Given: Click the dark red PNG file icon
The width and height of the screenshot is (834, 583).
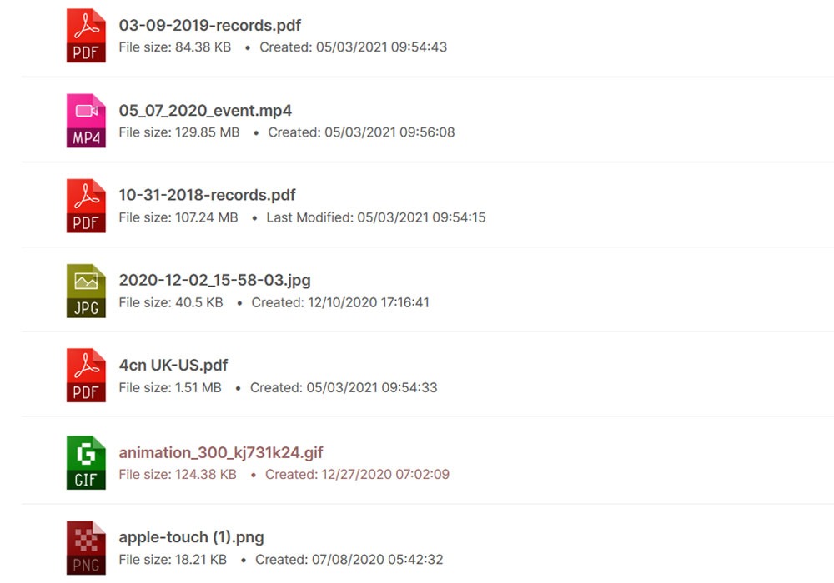Looking at the screenshot, I should tap(86, 548).
